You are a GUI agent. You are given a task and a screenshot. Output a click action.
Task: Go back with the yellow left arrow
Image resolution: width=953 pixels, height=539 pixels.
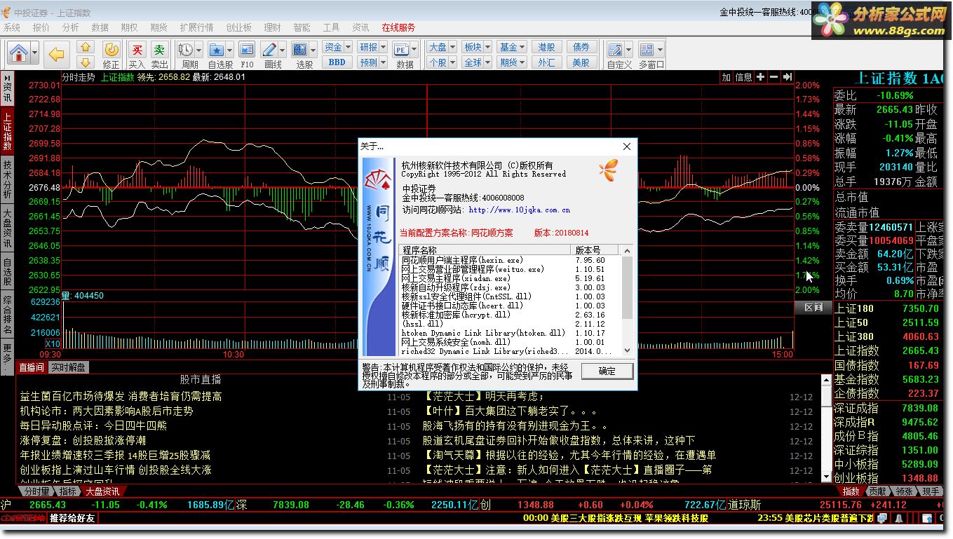point(57,54)
